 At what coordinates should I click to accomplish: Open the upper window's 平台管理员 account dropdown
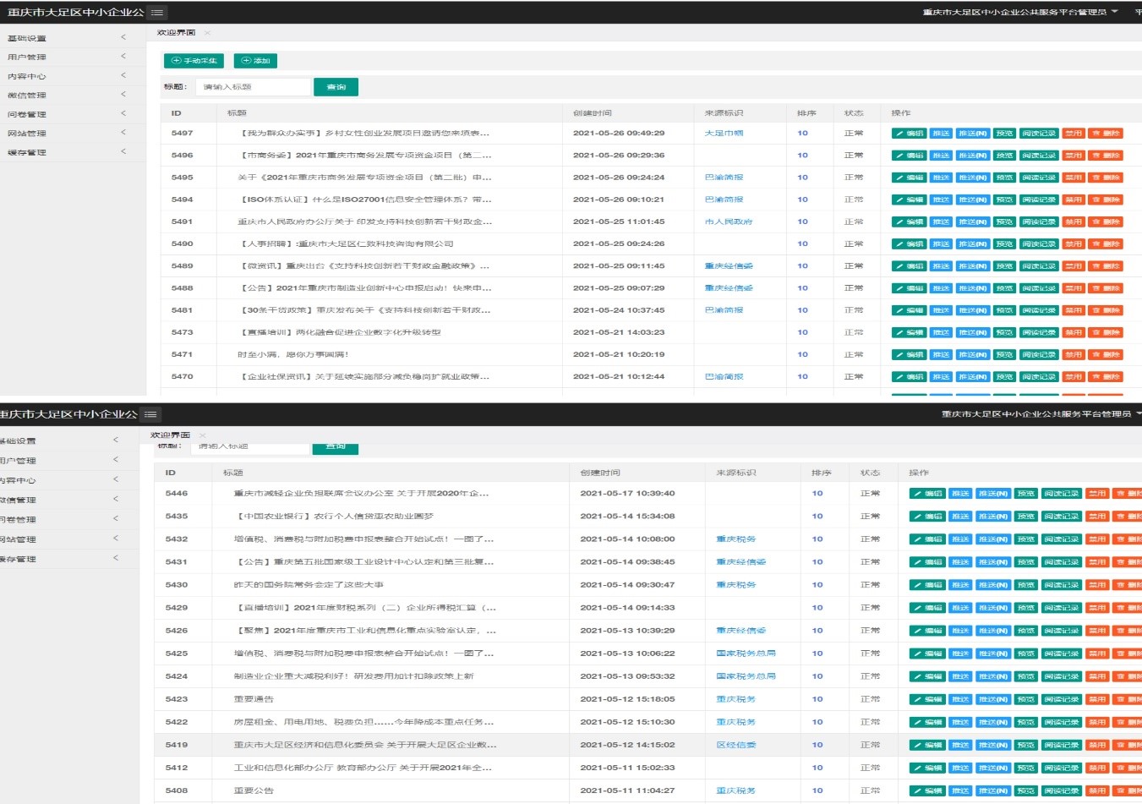pos(1019,12)
